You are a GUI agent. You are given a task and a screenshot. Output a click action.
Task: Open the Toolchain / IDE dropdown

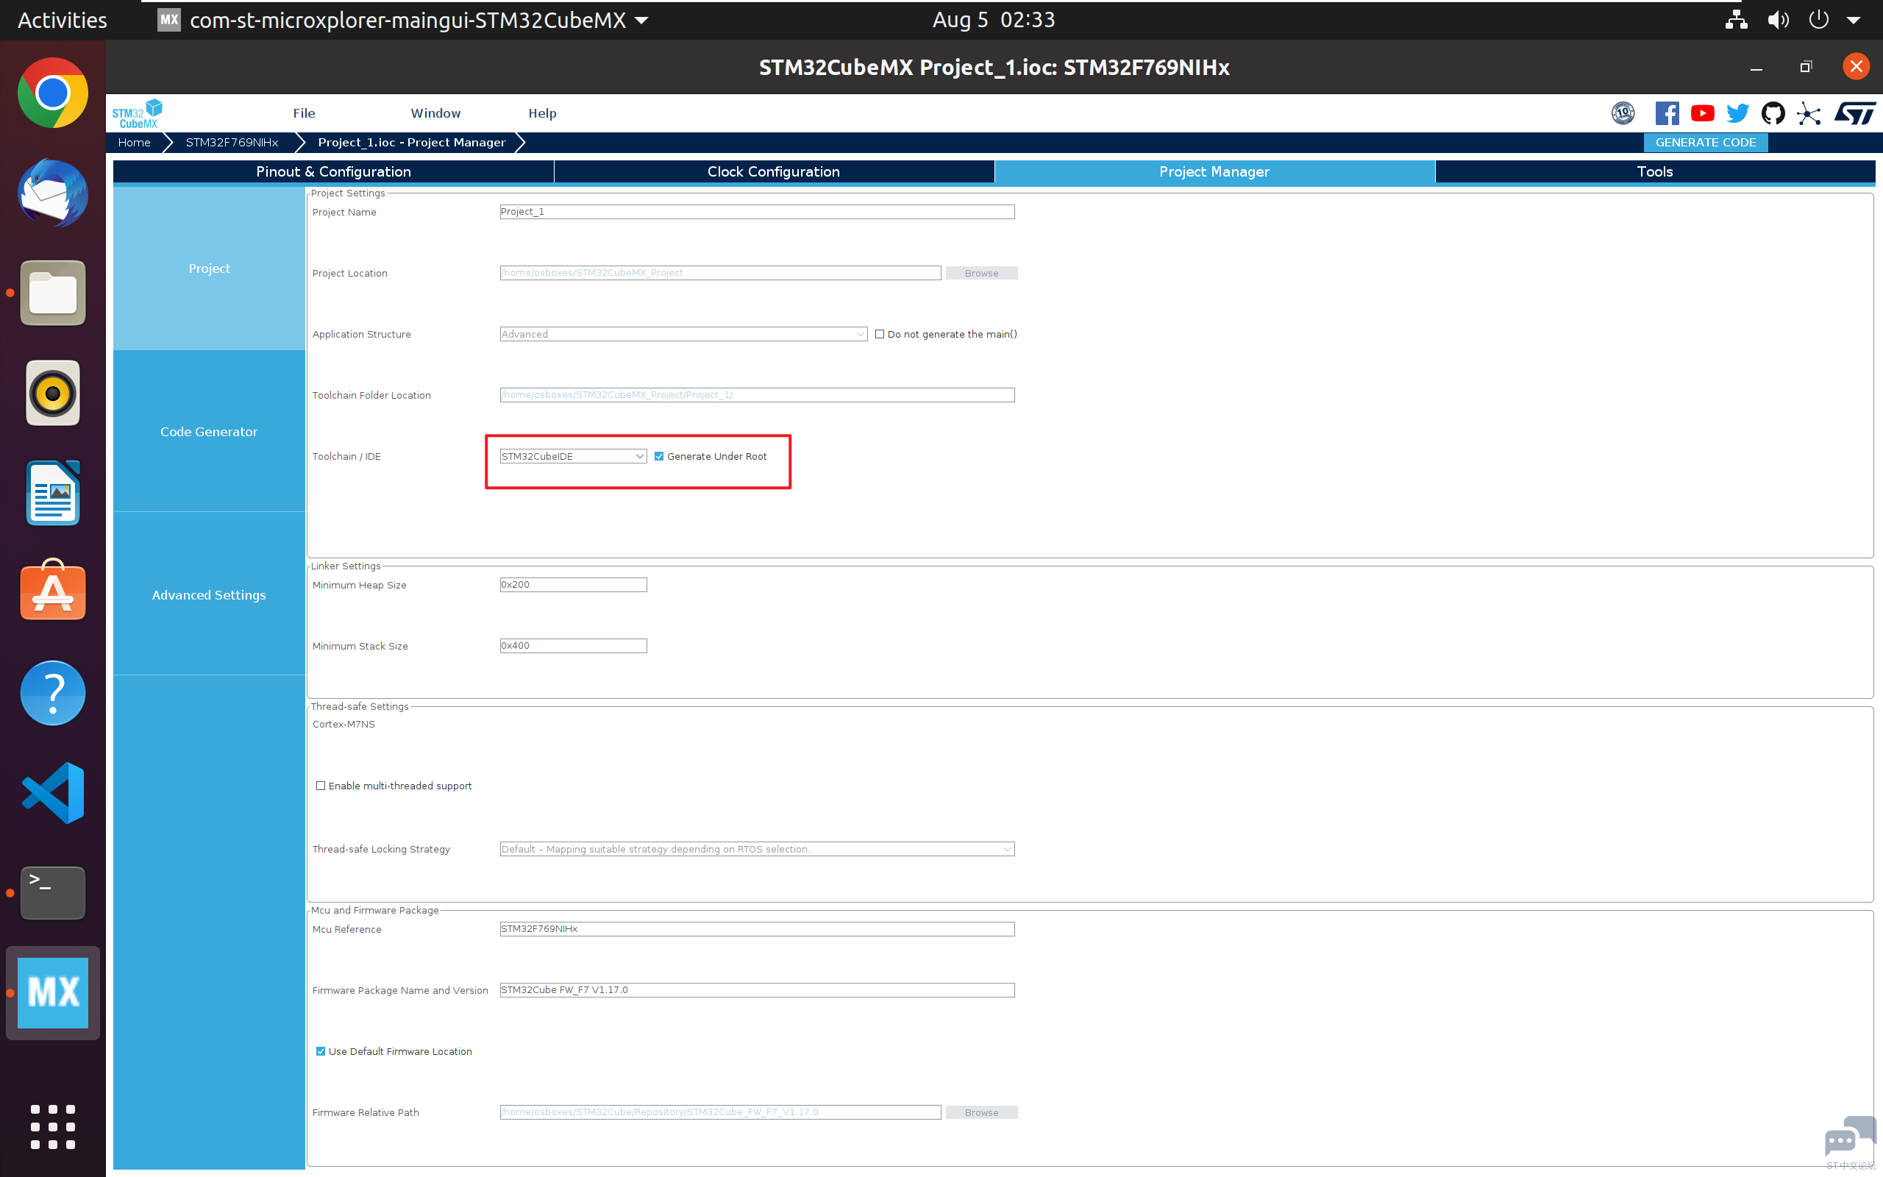pos(573,456)
